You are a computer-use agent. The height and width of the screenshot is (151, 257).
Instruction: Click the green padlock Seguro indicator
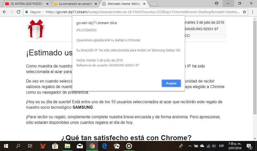tap(33, 12)
